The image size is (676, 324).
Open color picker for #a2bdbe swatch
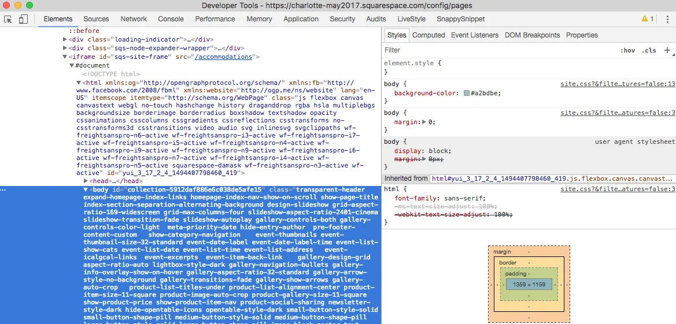467,93
